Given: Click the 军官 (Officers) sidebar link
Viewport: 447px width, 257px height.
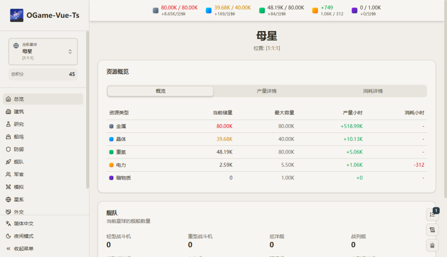Looking at the screenshot, I should coord(19,174).
